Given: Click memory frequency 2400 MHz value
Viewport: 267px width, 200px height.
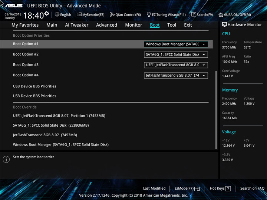Looking at the screenshot, I should coord(229,104).
